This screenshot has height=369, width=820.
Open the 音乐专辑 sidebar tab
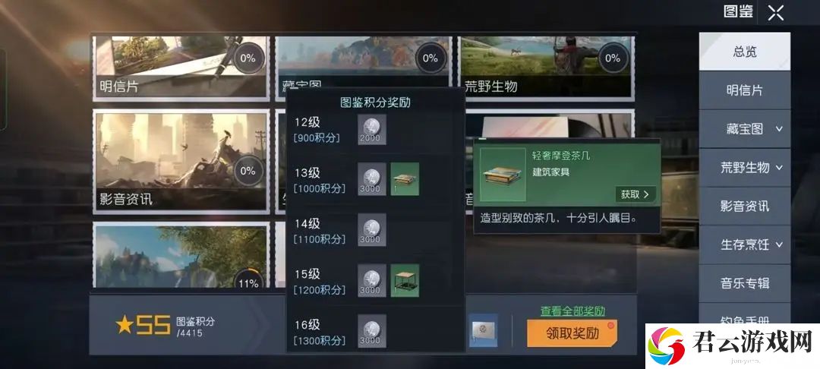[x=745, y=283]
